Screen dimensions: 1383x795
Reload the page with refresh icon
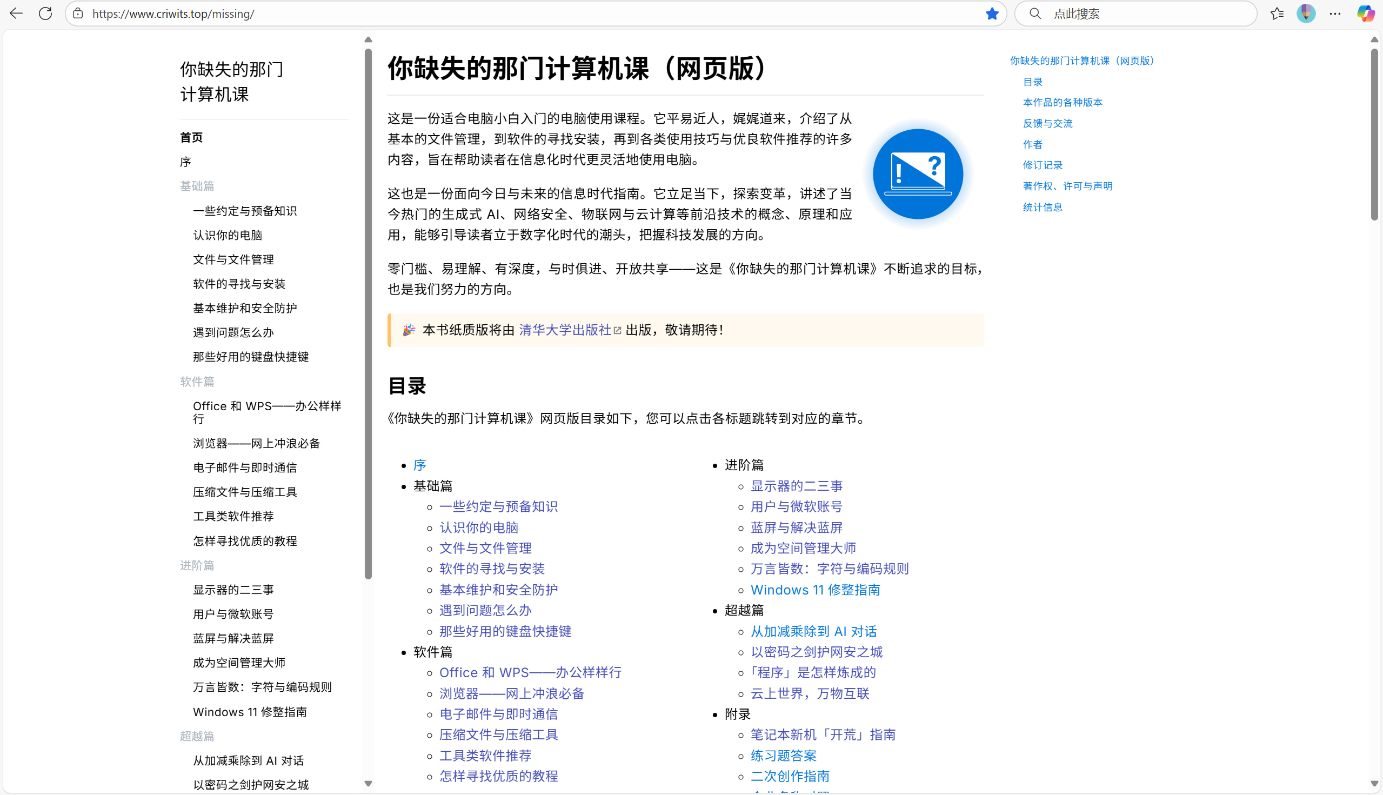tap(45, 14)
